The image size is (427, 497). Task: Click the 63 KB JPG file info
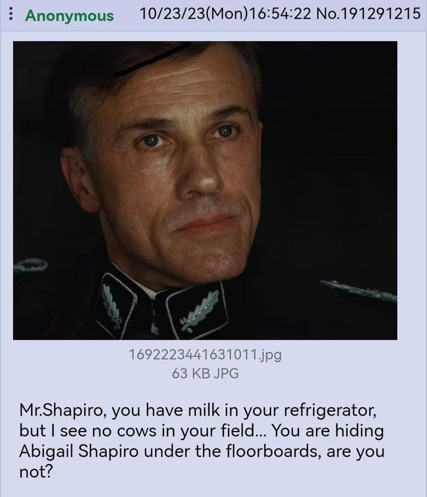[205, 373]
